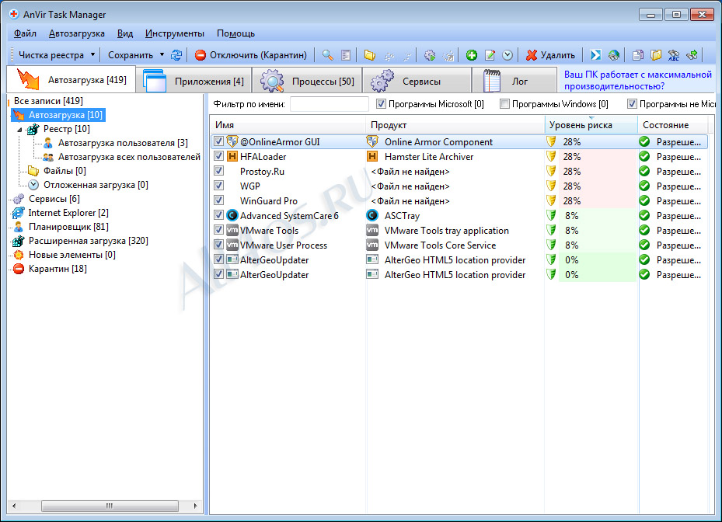Click the magnifier search icon in toolbar
Screen dimensions: 722x522
click(327, 55)
